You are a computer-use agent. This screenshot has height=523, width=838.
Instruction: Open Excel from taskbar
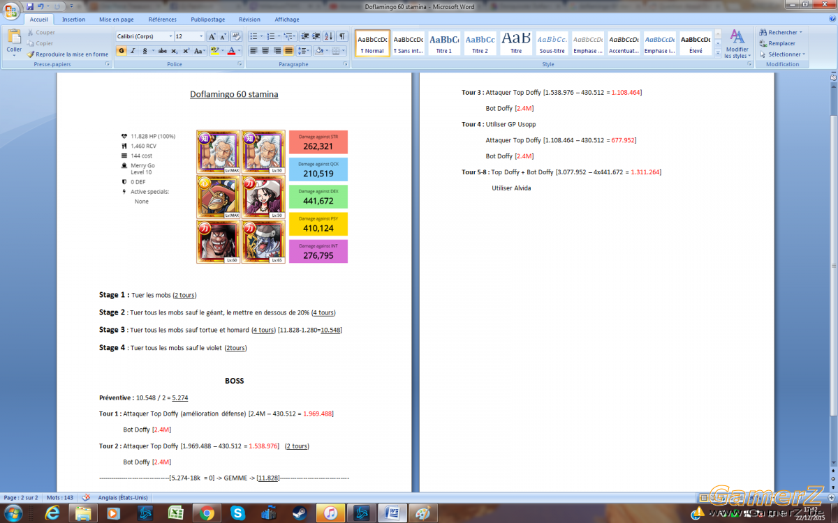point(176,513)
